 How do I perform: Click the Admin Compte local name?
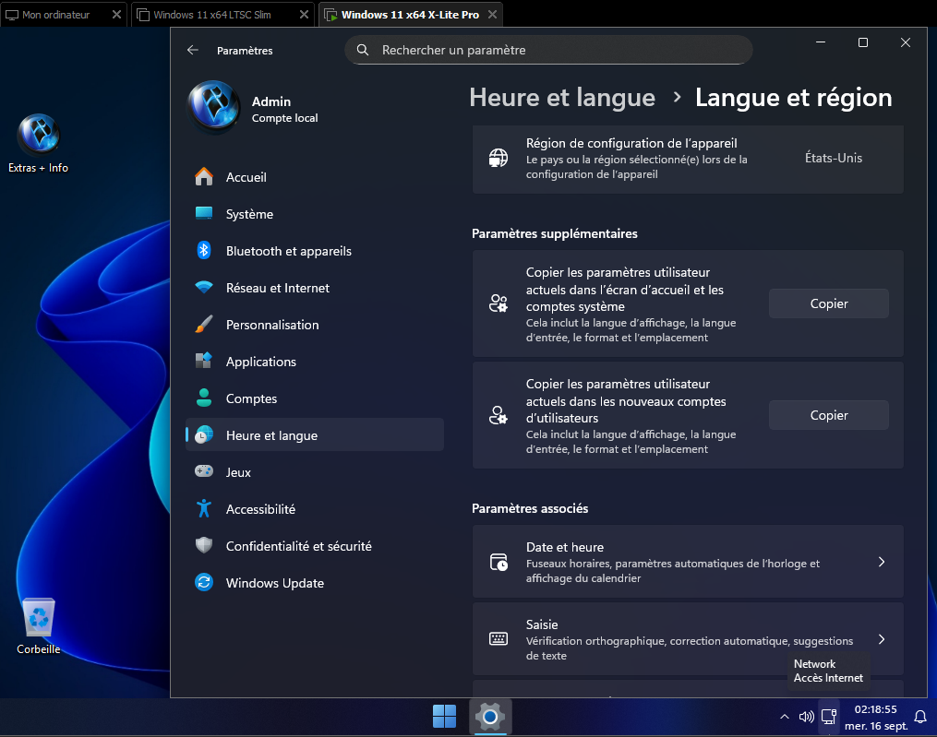tap(284, 109)
